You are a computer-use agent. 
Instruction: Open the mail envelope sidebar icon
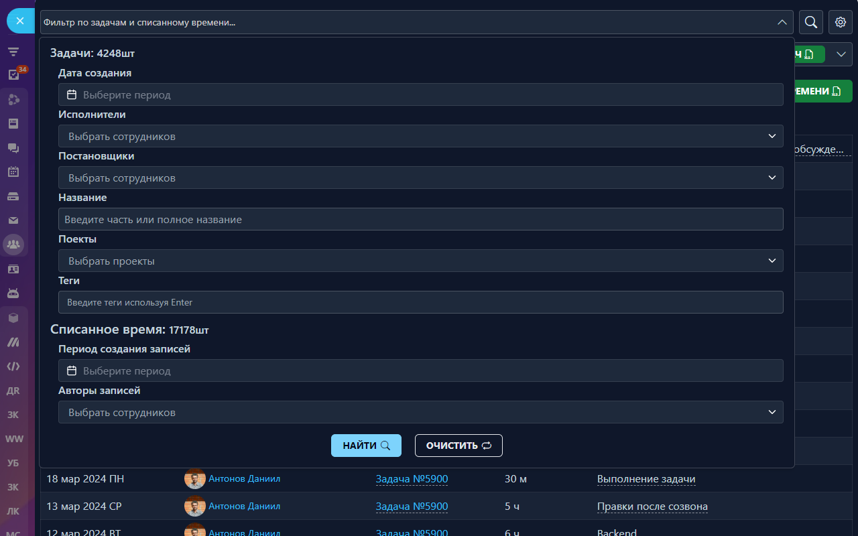click(x=13, y=220)
